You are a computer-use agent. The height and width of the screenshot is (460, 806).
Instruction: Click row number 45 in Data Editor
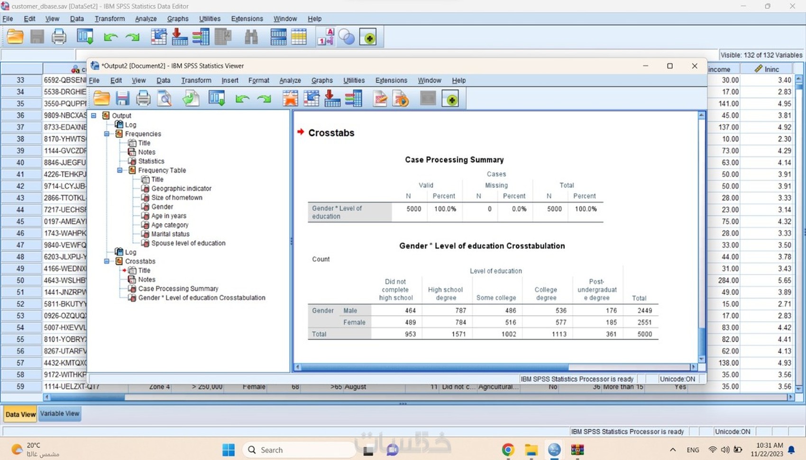point(20,221)
